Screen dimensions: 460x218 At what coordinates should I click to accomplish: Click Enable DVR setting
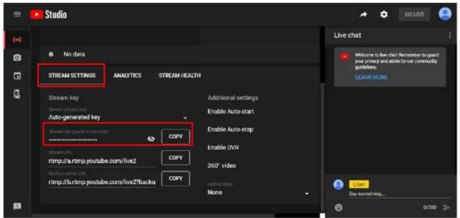click(x=223, y=147)
